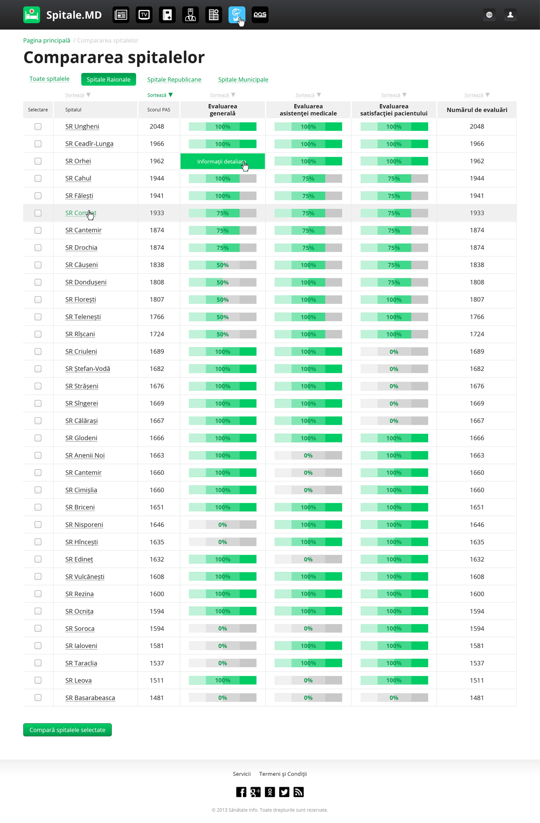Open the TV icon in the top bar
Viewport: 540px width, 823px height.
coord(144,15)
